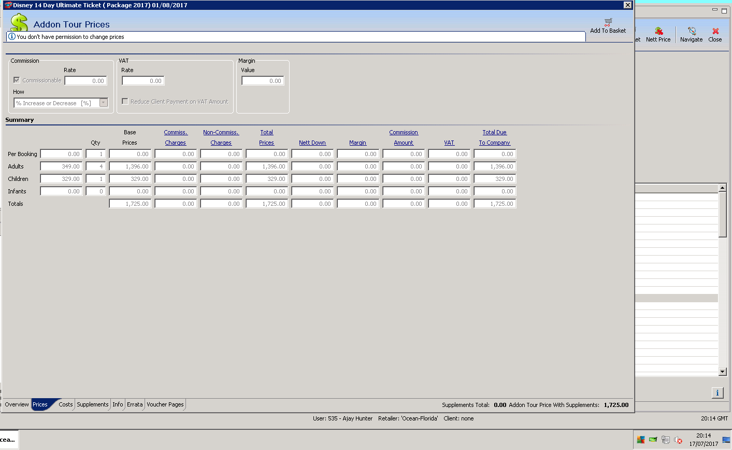The width and height of the screenshot is (732, 450).
Task: Click the Add To Basket cart icon
Action: [608, 22]
